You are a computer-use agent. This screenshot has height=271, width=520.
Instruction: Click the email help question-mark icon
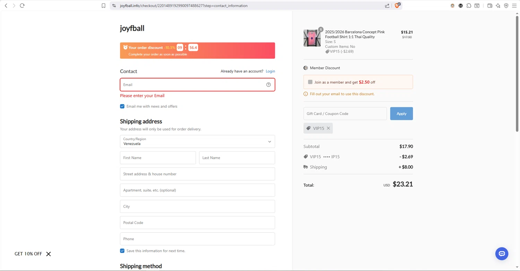point(268,84)
